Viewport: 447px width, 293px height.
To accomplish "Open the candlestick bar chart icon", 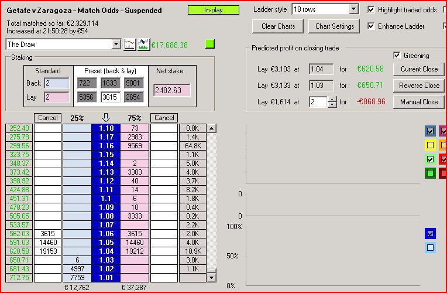I will coord(143,45).
